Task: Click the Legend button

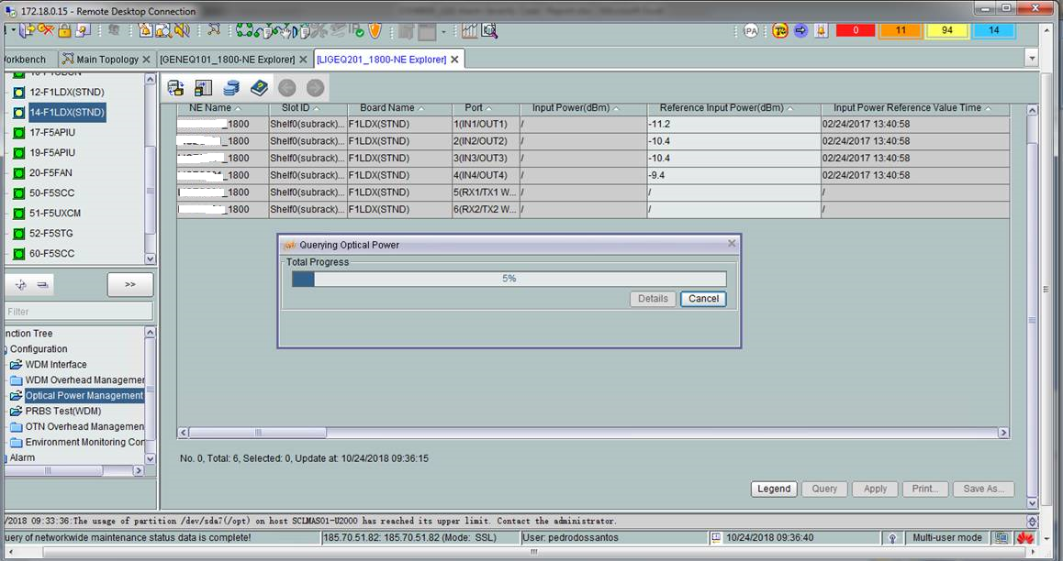Action: point(773,489)
